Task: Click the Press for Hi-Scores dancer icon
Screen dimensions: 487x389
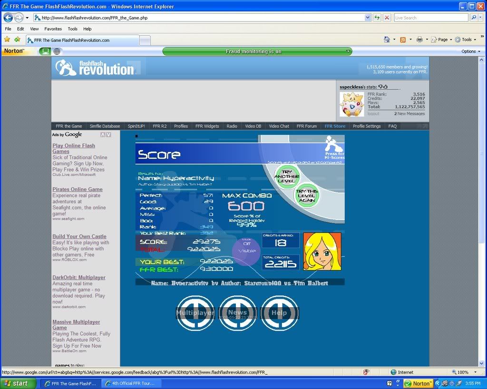Action: pyautogui.click(x=334, y=144)
